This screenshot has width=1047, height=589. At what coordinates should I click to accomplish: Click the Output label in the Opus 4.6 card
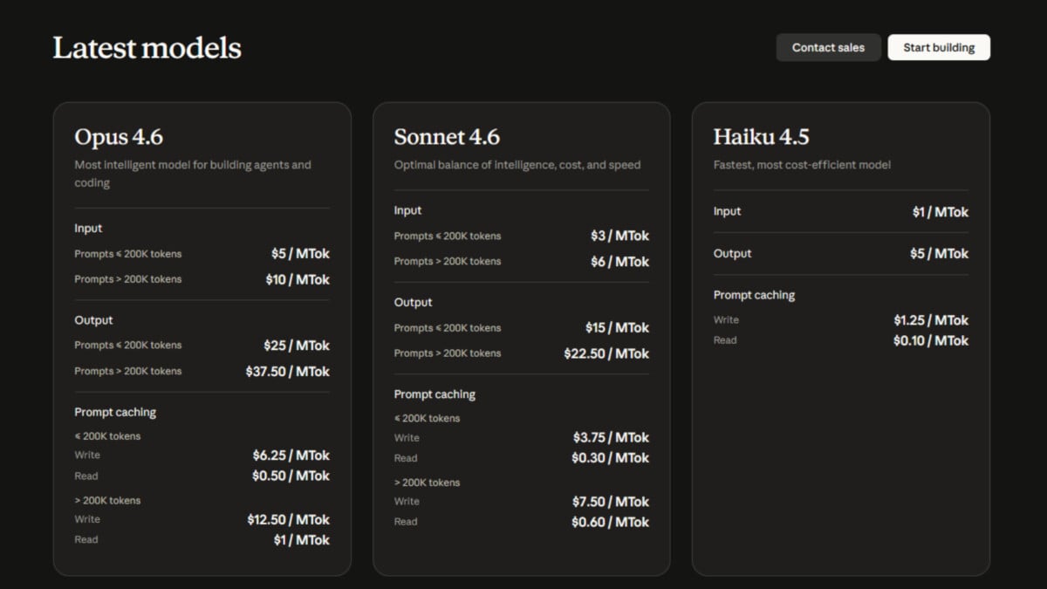click(93, 320)
